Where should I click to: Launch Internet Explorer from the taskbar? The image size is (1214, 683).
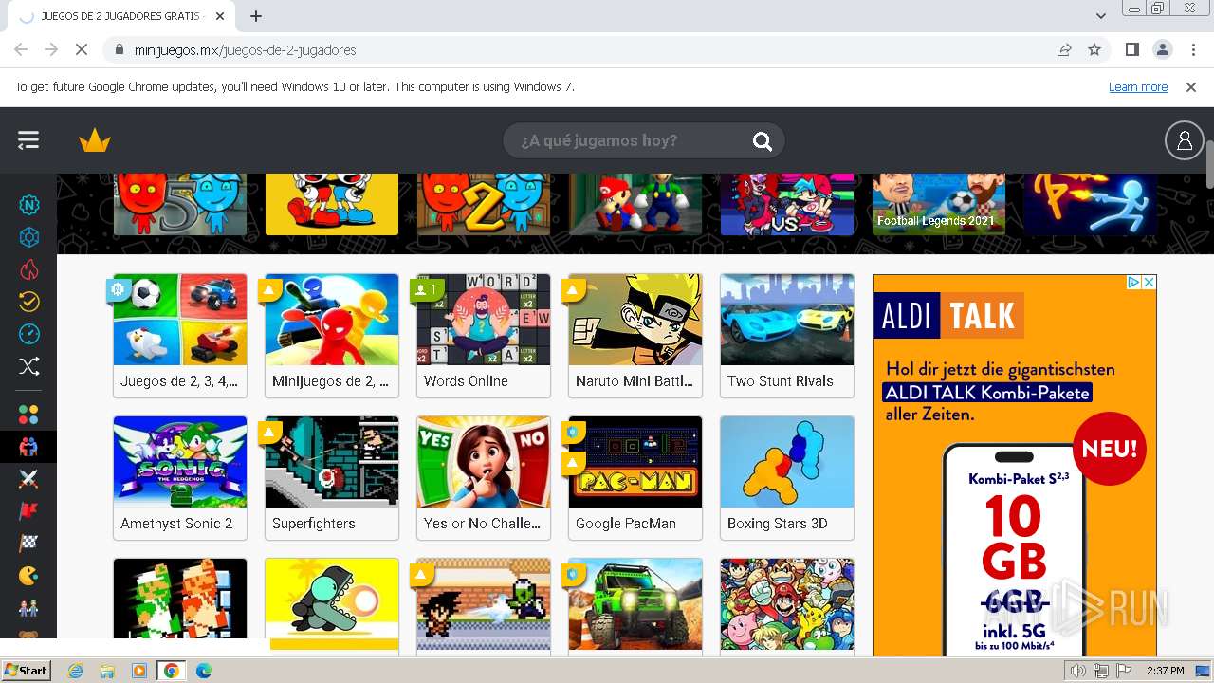click(76, 671)
